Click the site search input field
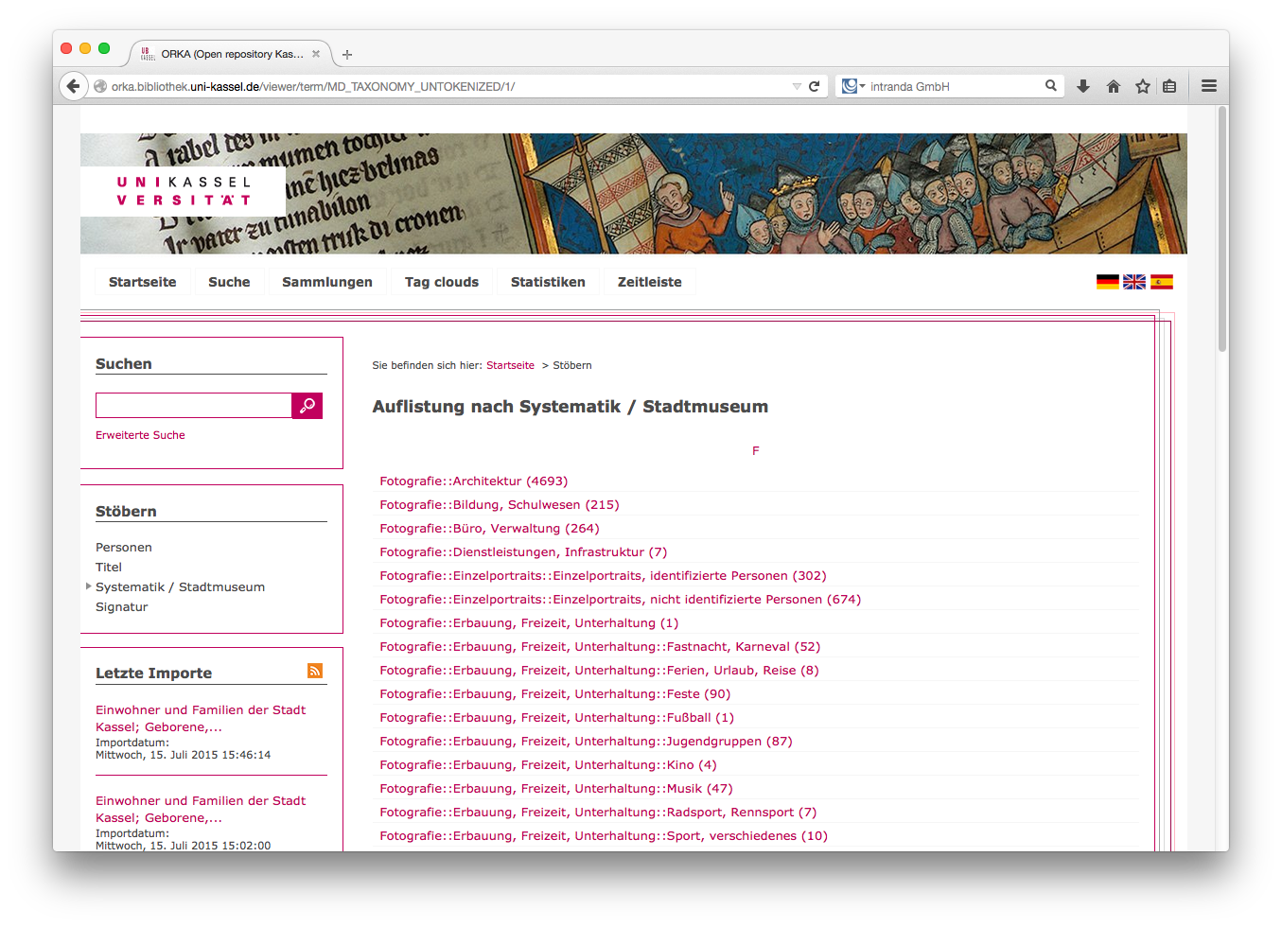1282x927 pixels. click(194, 406)
